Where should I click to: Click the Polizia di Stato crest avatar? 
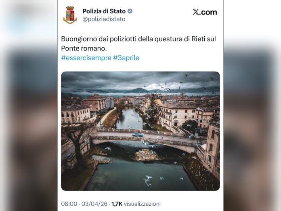70,15
